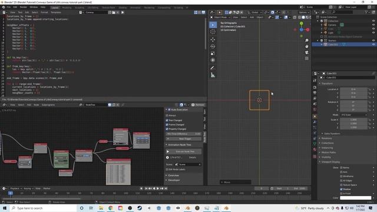
Task: Select the Scale tool in viewport toolbar
Action: pyautogui.click(x=213, y=54)
